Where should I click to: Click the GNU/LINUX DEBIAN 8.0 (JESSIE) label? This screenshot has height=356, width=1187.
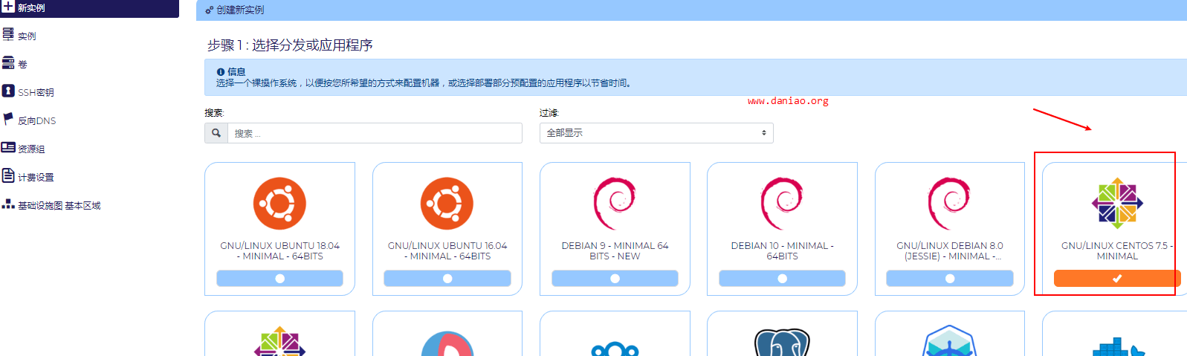[950, 250]
